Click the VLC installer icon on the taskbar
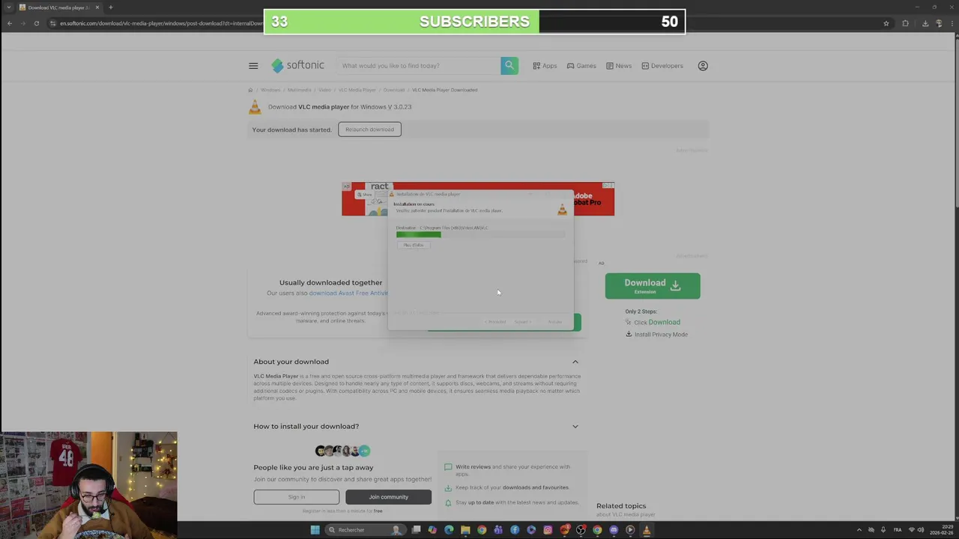Screen dimensions: 959x539 pos(647,530)
